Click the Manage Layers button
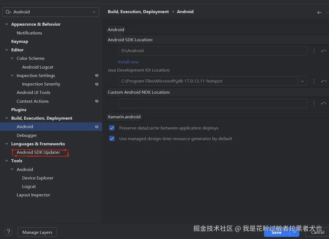Image resolution: width=329 pixels, height=239 pixels. 37,232
